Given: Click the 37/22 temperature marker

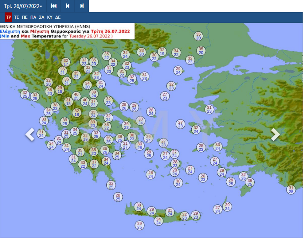Looking at the screenshot, I should [x=94, y=164].
